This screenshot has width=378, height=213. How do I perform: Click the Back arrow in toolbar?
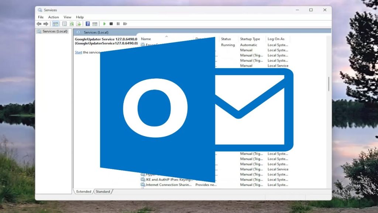coord(39,24)
